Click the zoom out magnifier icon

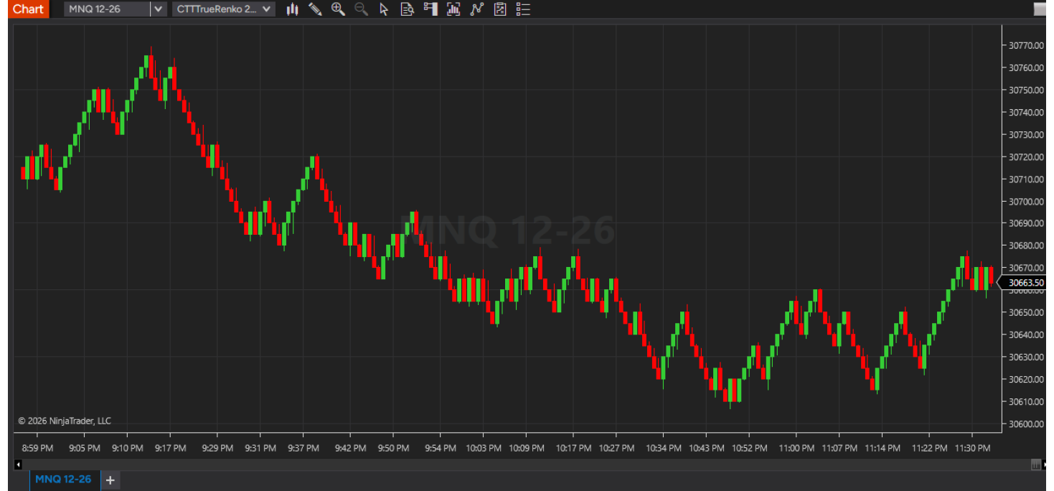361,9
